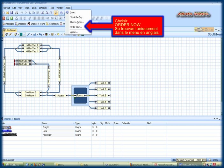The height and width of the screenshot is (168, 224).
Task: Click the Southtown window toolbar button
Action: pos(53,24)
